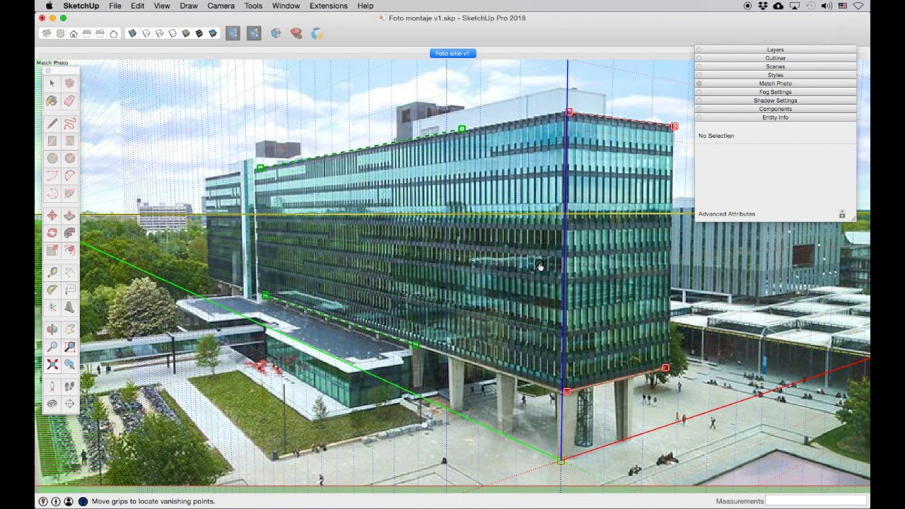905x509 pixels.
Task: Select the Push/Pull tool
Action: click(x=69, y=216)
